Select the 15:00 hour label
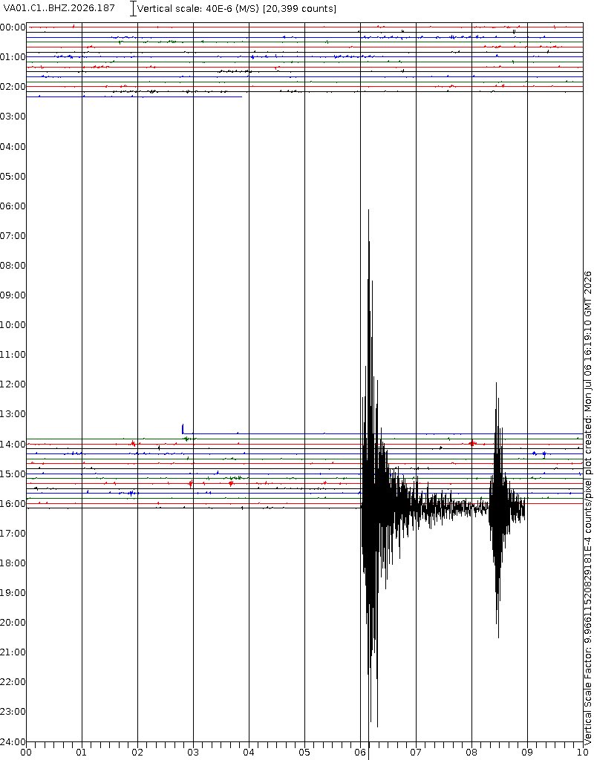The width and height of the screenshot is (594, 760). point(13,474)
